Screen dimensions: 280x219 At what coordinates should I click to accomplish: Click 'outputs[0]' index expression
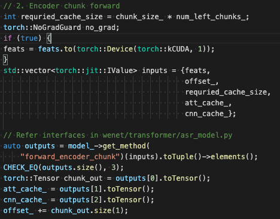pos(137,178)
